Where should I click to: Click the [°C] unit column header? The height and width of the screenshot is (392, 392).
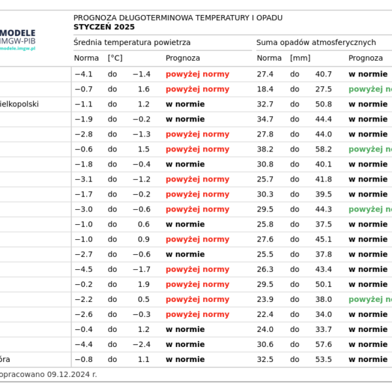coord(115,58)
